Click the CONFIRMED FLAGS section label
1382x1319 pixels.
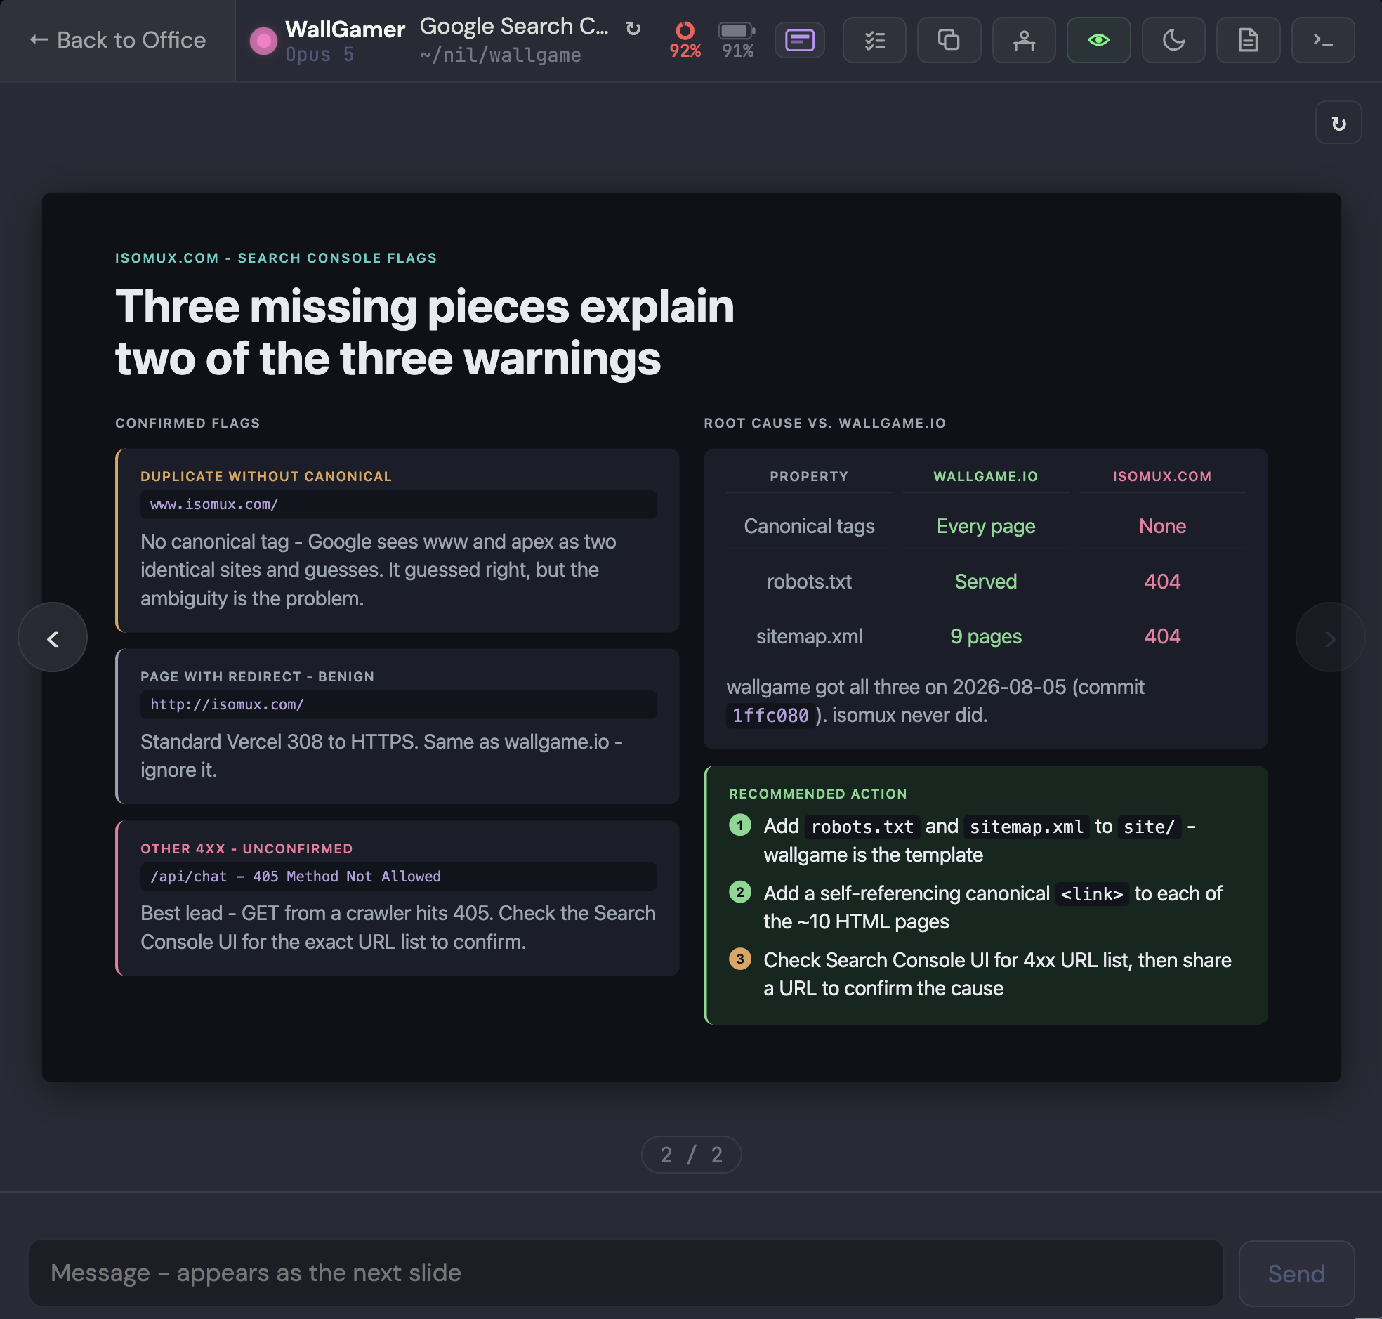click(187, 424)
